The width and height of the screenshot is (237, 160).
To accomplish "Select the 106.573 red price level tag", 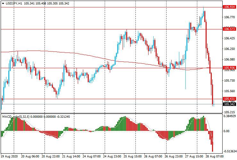I will 229,29.
